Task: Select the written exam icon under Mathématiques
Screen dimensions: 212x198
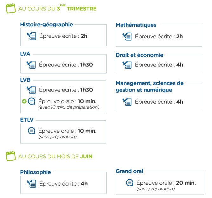Action: click(127, 36)
